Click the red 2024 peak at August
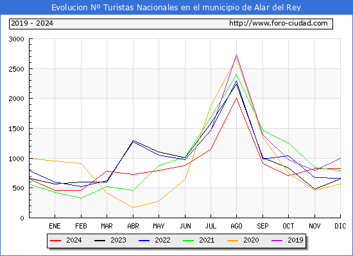353x256 pixels. [236, 98]
